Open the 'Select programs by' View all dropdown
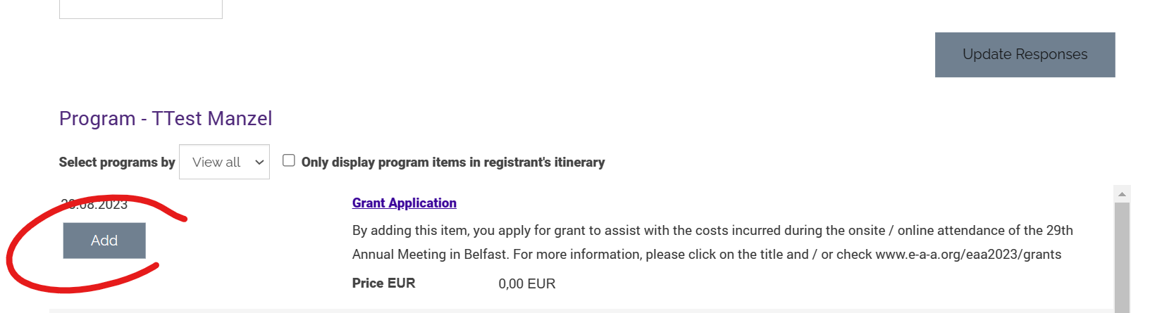This screenshot has height=313, width=1169. 224,162
